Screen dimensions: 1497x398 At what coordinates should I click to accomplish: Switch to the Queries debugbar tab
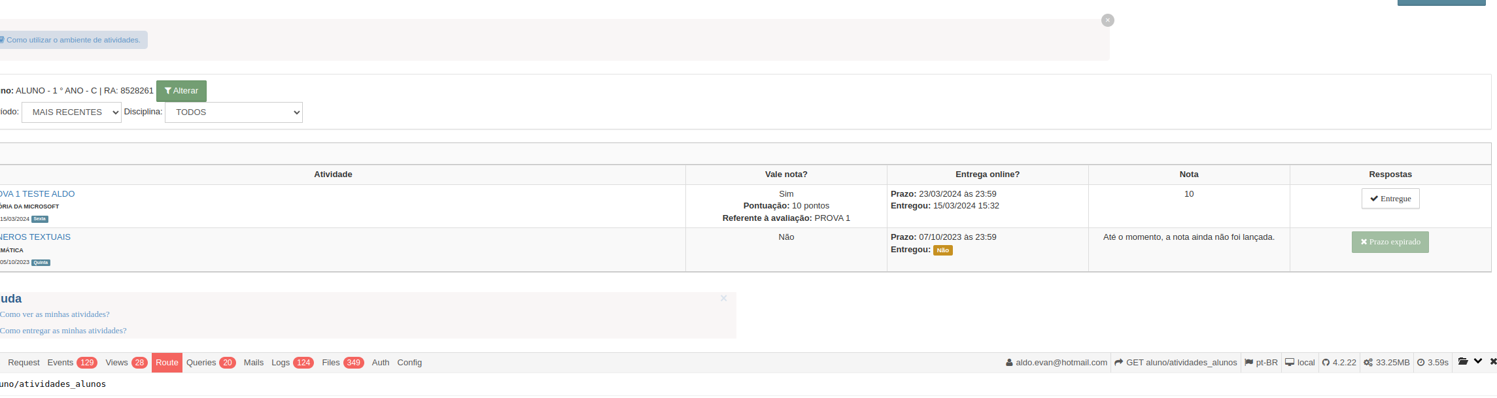[x=211, y=363]
